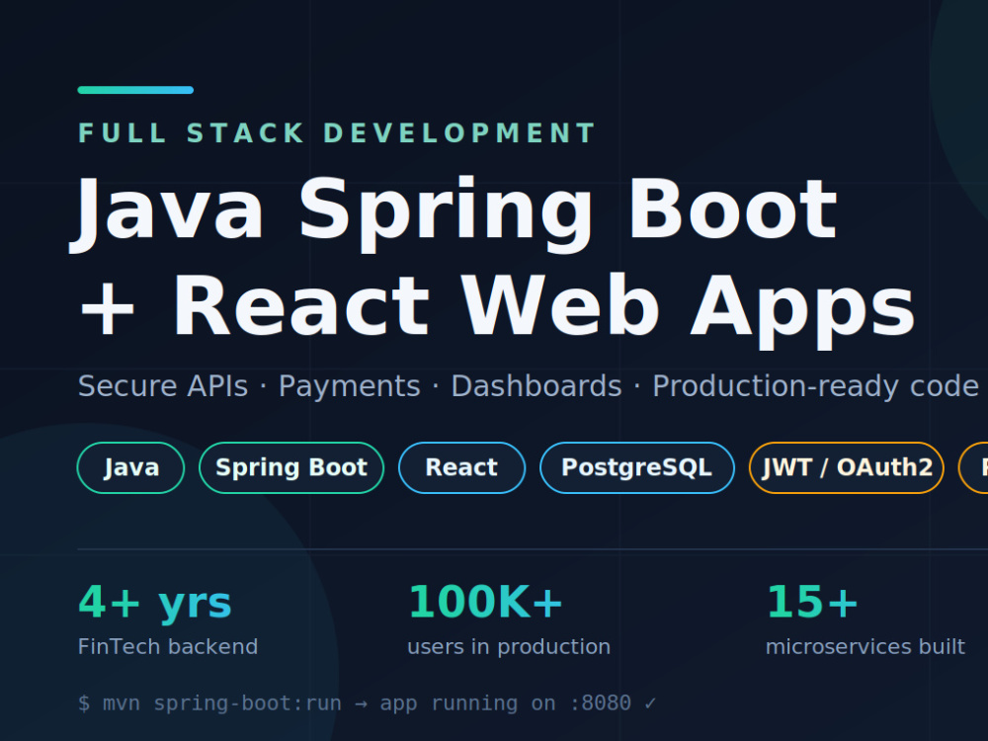Click the '4+ yrs' stat value
988x741 pixels.
coord(154,603)
